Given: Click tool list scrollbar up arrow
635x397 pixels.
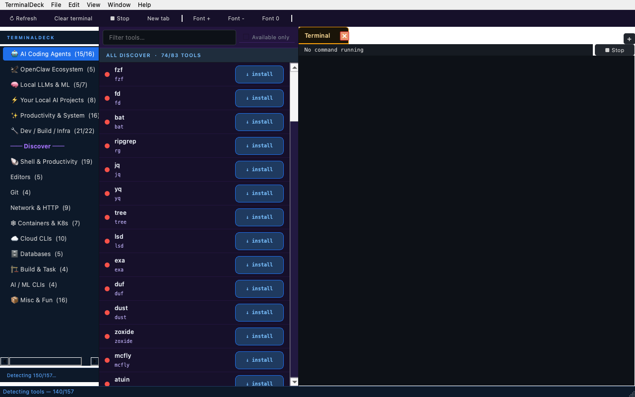Looking at the screenshot, I should point(294,67).
